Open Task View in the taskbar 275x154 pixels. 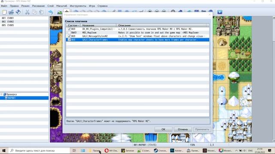point(74,151)
